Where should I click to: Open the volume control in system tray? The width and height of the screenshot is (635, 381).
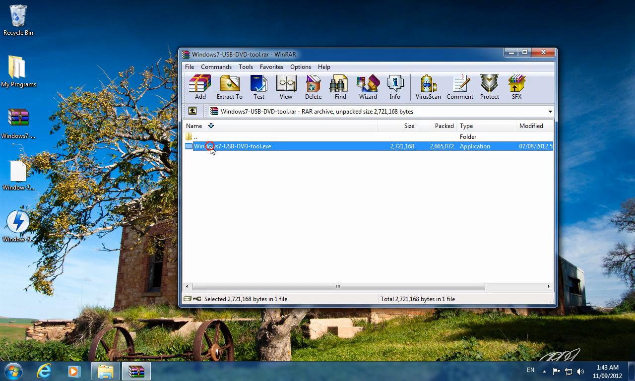coord(580,371)
